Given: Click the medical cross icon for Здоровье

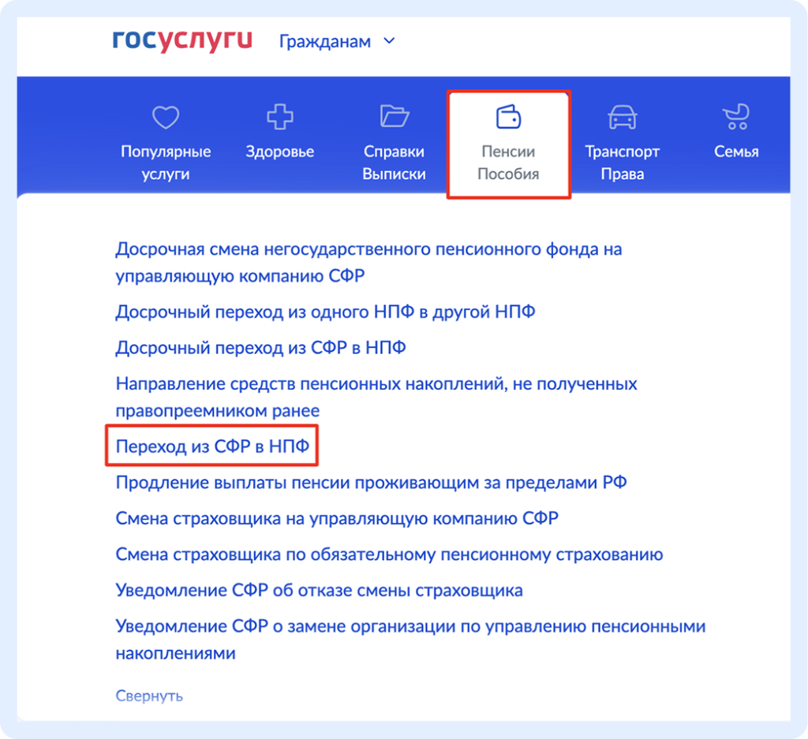Looking at the screenshot, I should [280, 117].
